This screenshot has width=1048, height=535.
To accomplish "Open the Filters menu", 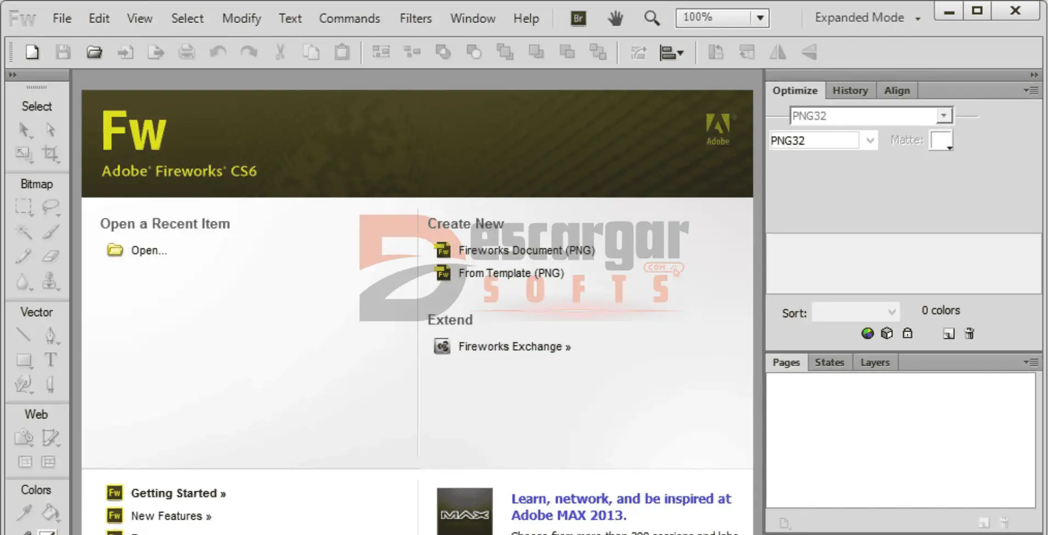I will click(x=416, y=18).
